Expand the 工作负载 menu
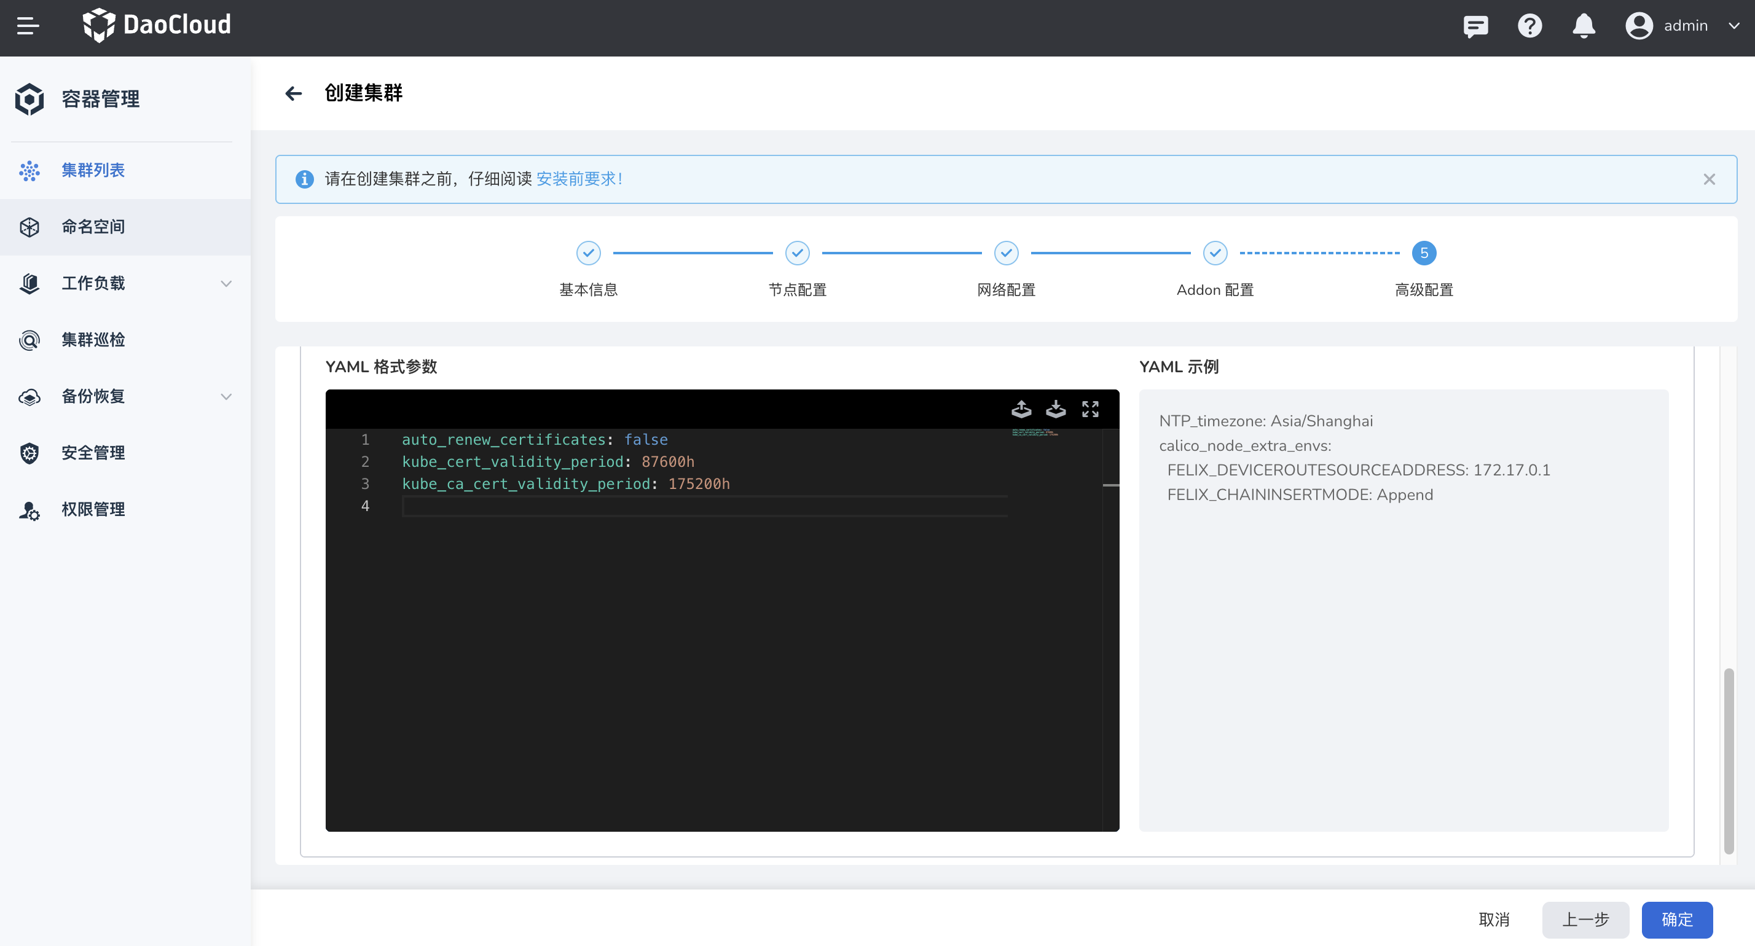1755x946 pixels. click(x=93, y=283)
